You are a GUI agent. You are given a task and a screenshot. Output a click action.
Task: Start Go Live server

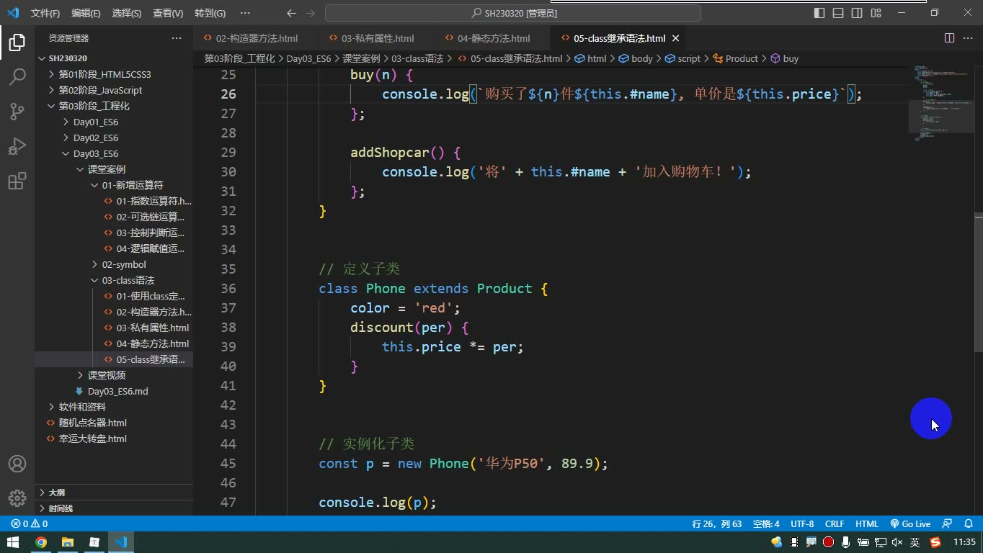point(910,524)
